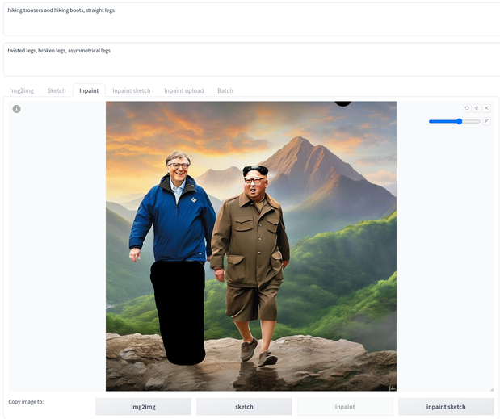500x419 pixels.
Task: Switch to the Sketch tab
Action: (x=57, y=90)
